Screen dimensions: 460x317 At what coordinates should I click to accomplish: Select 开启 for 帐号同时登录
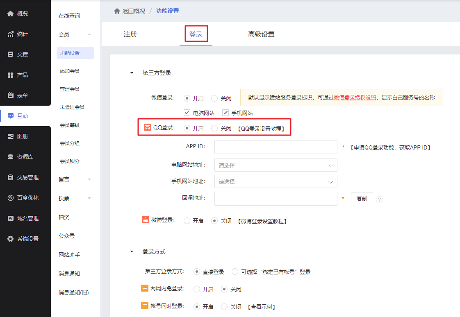coord(197,307)
